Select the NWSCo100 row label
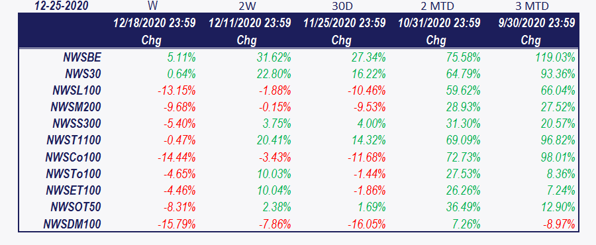The height and width of the screenshot is (245, 596). pos(74,157)
